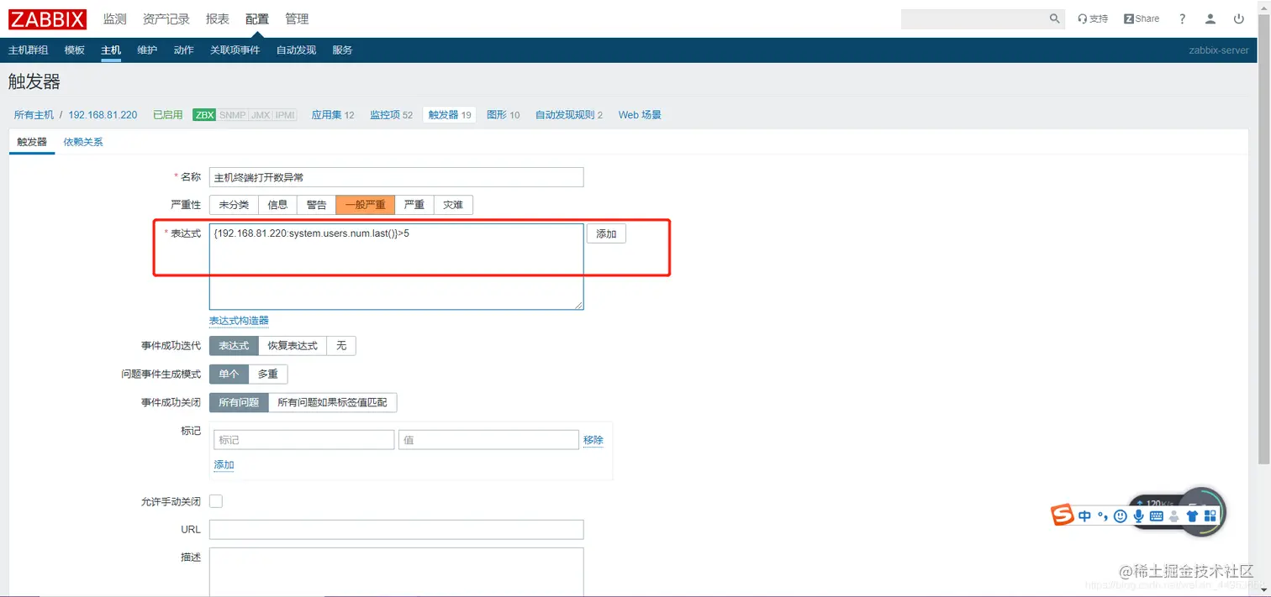Open host 192.168.81.220 breadcrumb link
Viewport: 1271px width, 597px height.
(x=103, y=115)
